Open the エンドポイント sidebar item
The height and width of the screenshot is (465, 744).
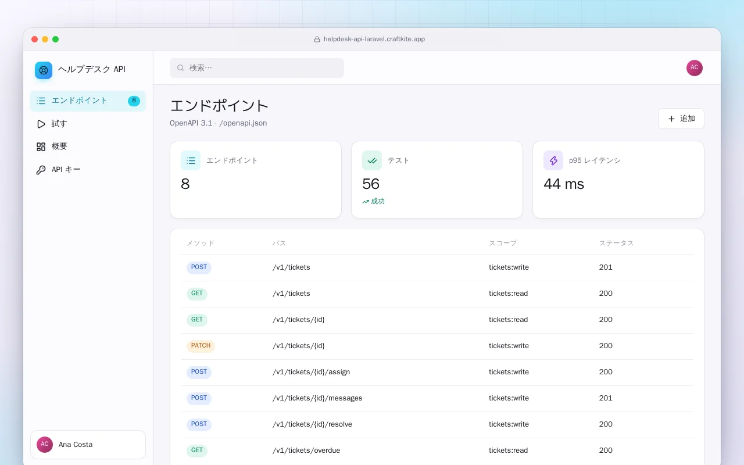(x=88, y=101)
